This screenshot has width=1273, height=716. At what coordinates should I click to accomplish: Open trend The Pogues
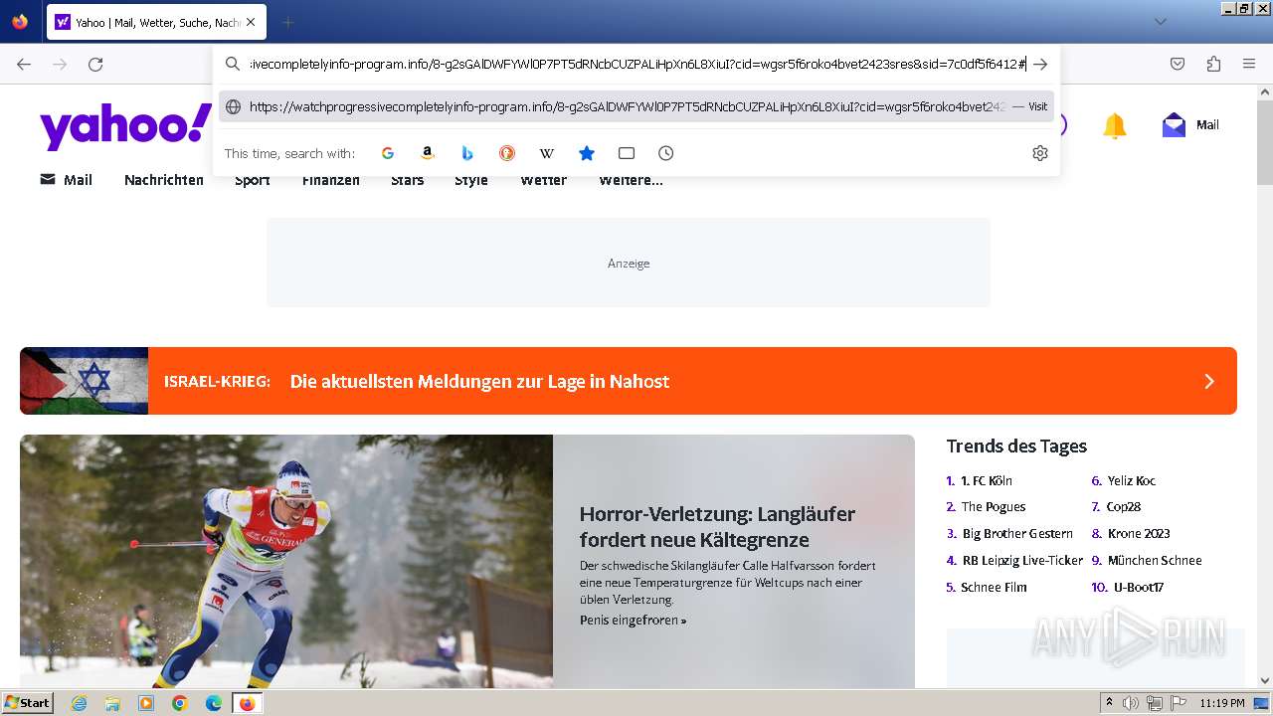click(994, 507)
